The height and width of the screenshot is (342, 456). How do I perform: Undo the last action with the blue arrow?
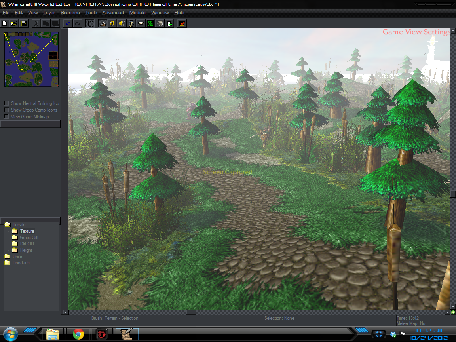pyautogui.click(x=68, y=23)
